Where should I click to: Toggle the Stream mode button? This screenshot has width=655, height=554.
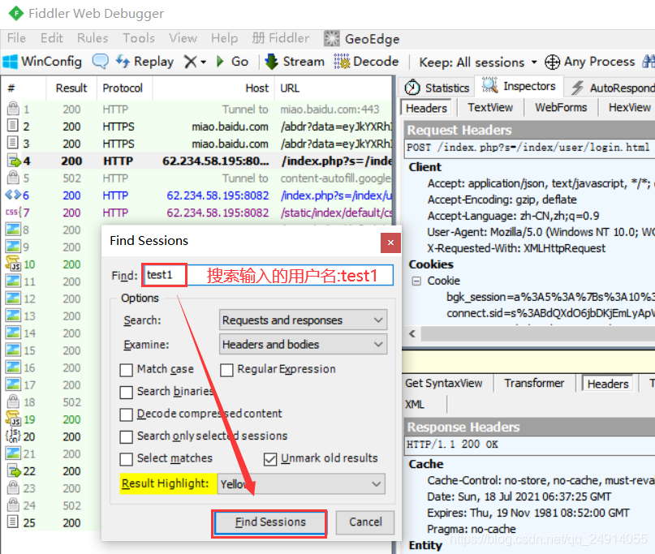pyautogui.click(x=295, y=62)
